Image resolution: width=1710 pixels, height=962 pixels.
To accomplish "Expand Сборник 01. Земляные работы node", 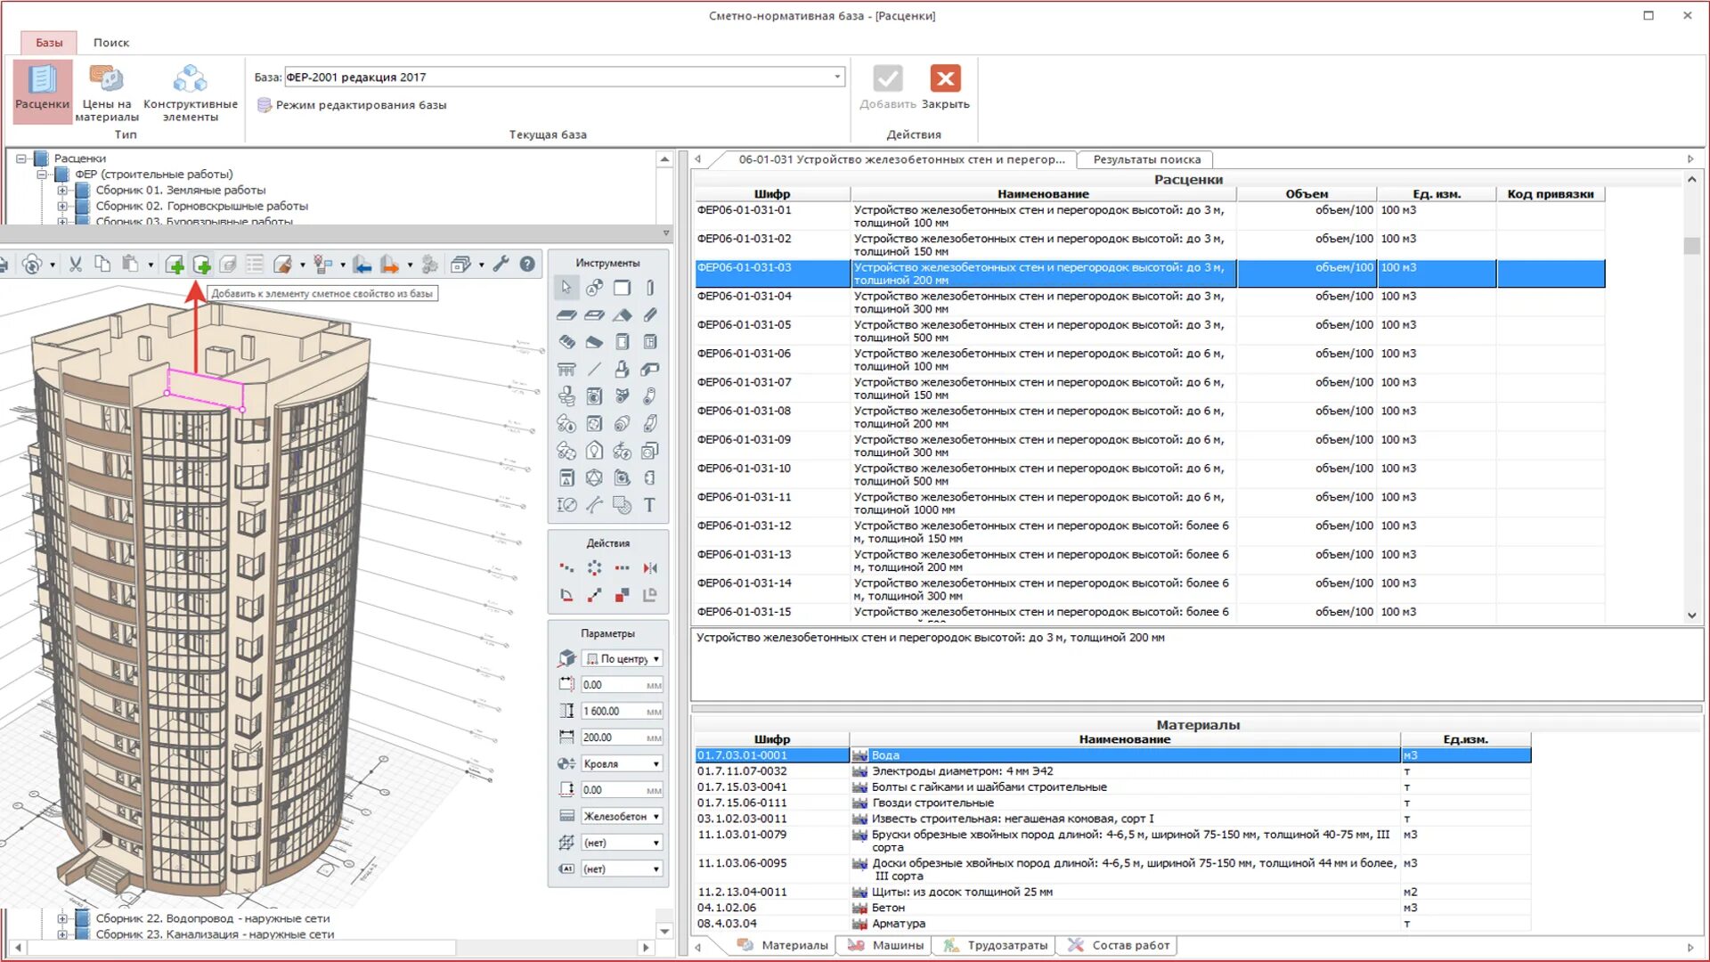I will 62,191.
